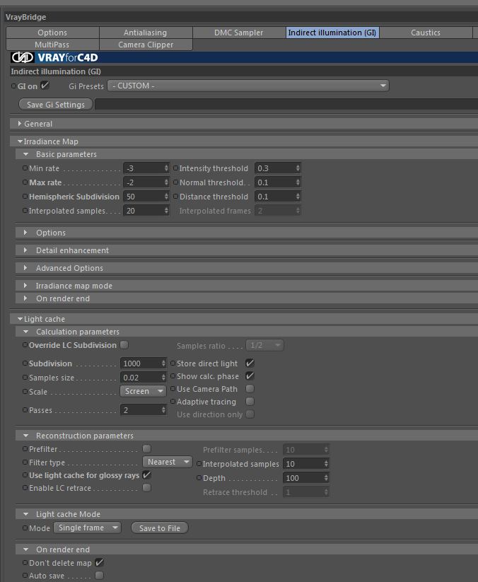Enable LC retrace checkbox

click(x=147, y=487)
